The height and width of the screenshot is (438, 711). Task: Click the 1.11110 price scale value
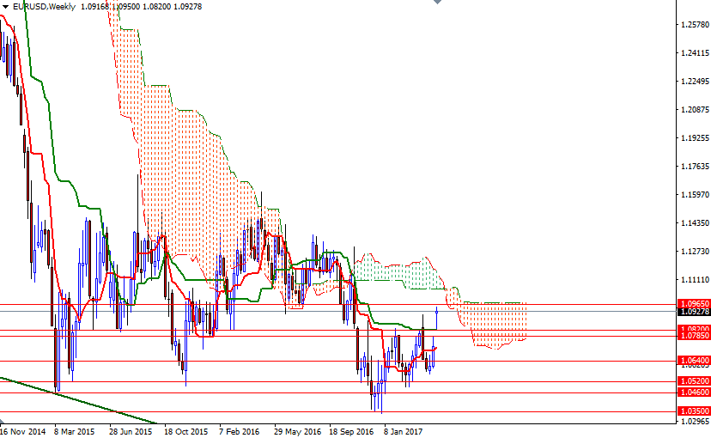695,280
